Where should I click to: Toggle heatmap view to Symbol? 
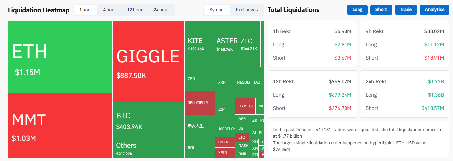coord(217,10)
